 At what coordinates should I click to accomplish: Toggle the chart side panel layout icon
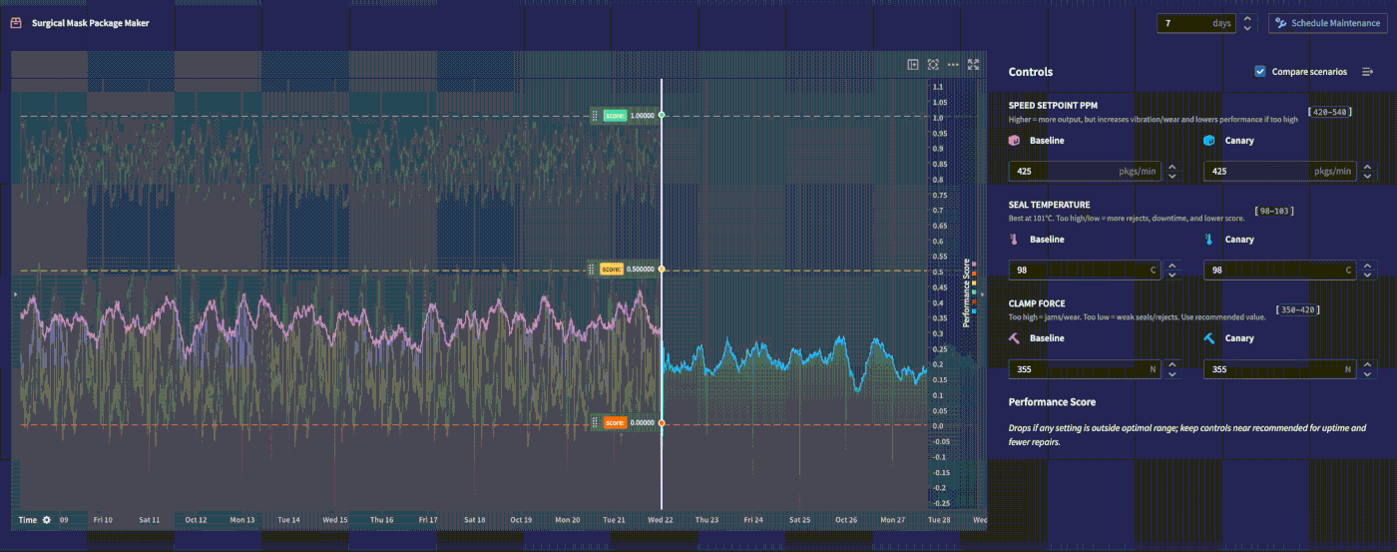click(x=913, y=64)
